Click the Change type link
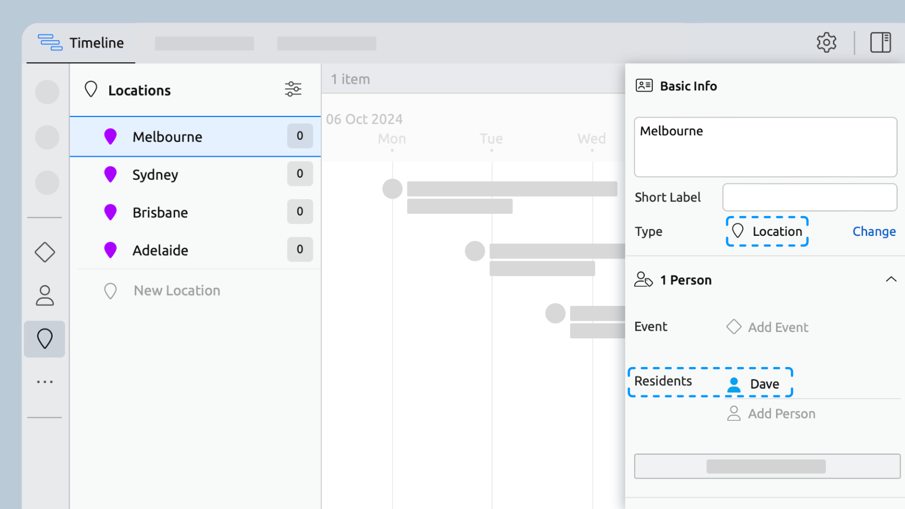Screen dimensions: 905x509 point(874,231)
